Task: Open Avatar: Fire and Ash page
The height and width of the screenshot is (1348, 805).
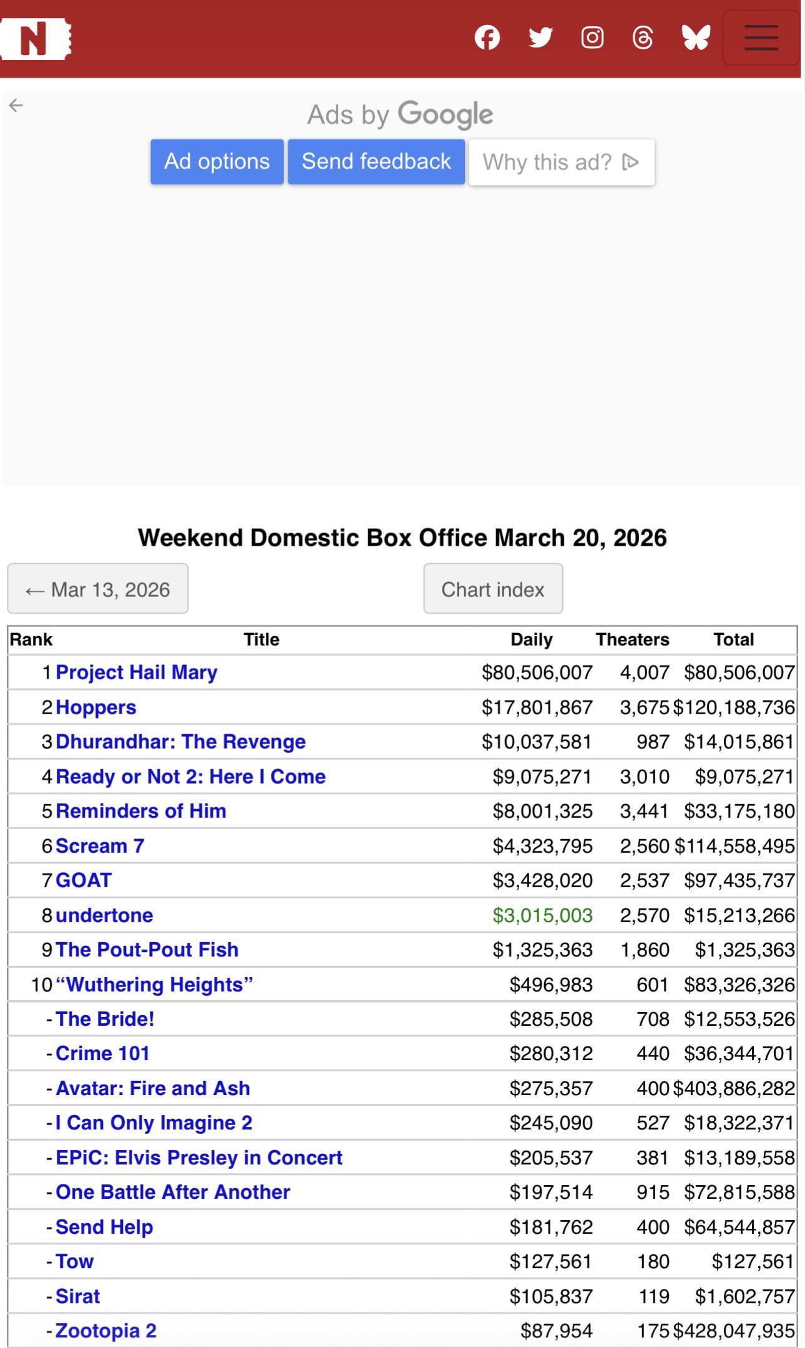Action: click(153, 1088)
